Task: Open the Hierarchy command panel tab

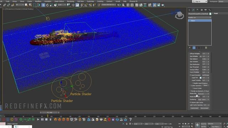Action: coord(197,10)
